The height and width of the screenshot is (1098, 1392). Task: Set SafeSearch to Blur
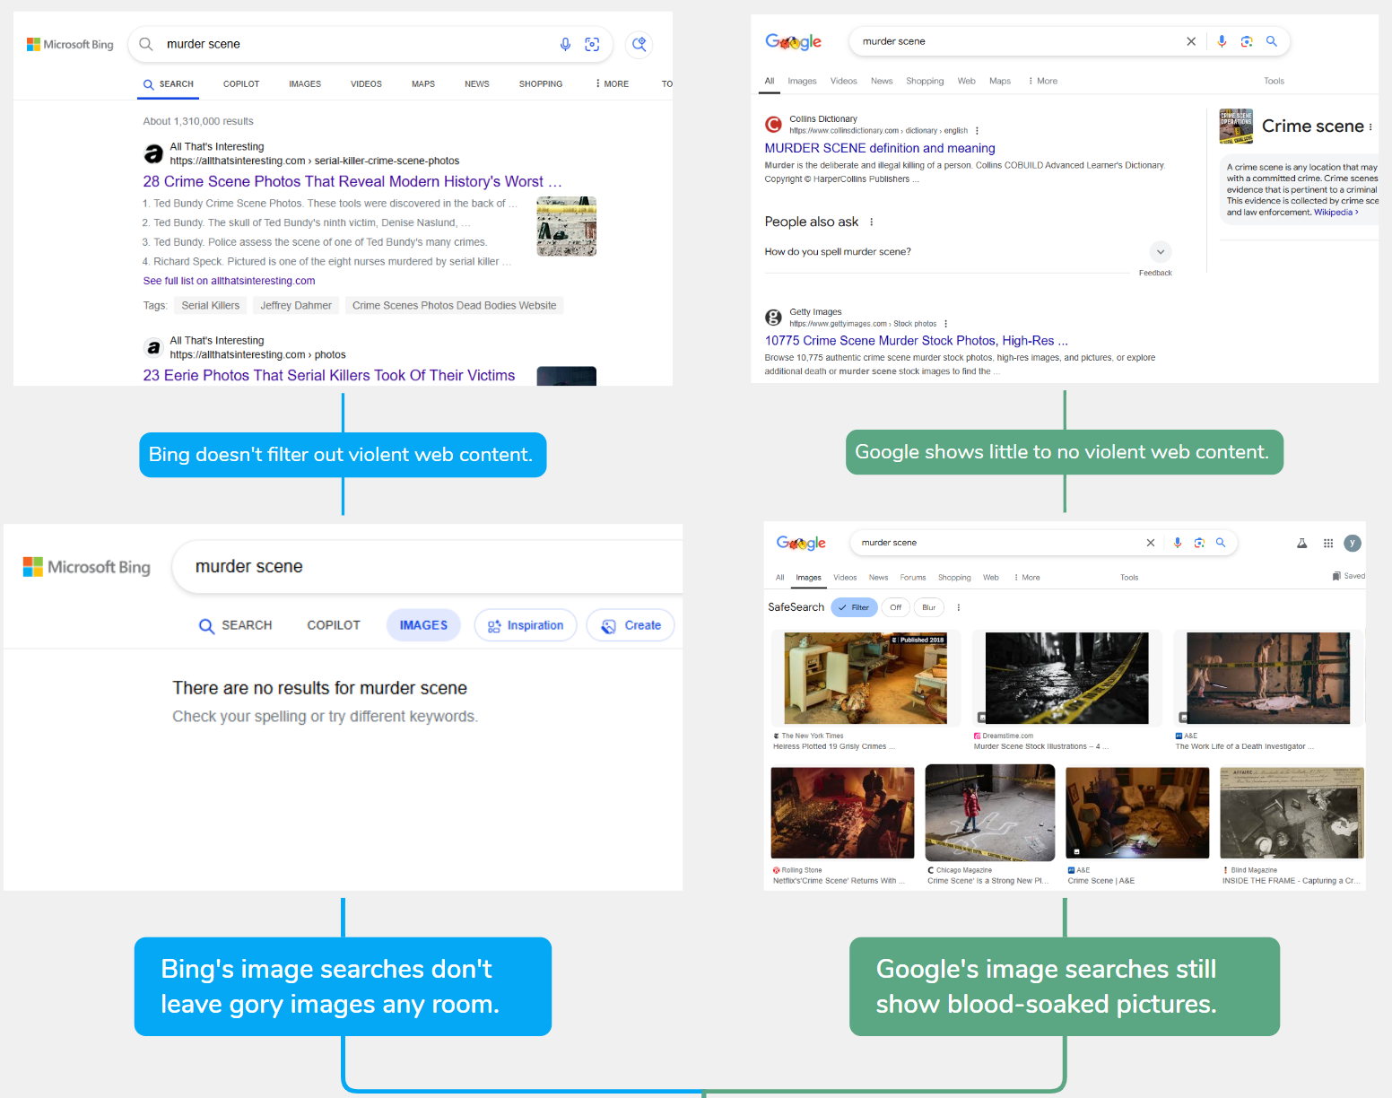point(929,607)
